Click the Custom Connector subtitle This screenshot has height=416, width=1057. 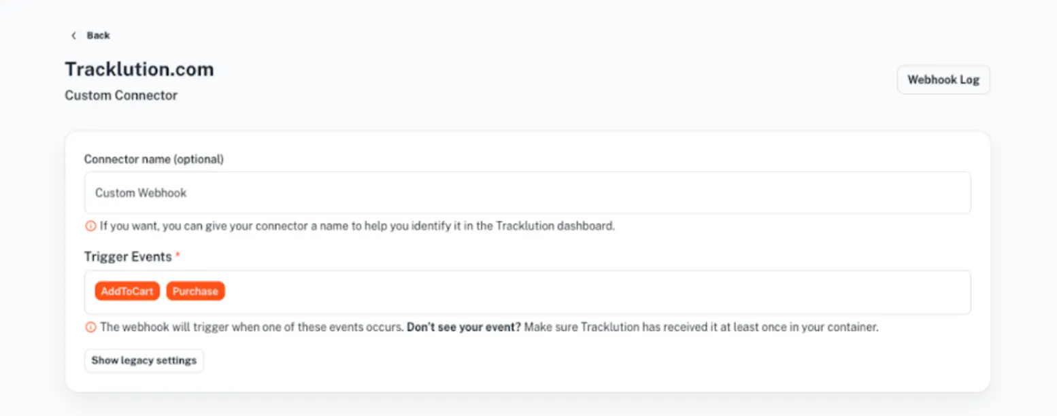pyautogui.click(x=121, y=95)
